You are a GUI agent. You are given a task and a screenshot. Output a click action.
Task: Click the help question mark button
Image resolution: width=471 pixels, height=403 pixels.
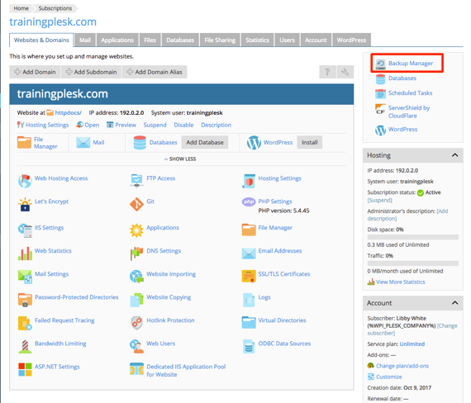(x=327, y=72)
